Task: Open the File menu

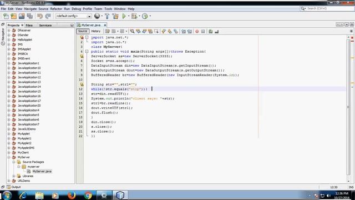Action: [x=3, y=9]
